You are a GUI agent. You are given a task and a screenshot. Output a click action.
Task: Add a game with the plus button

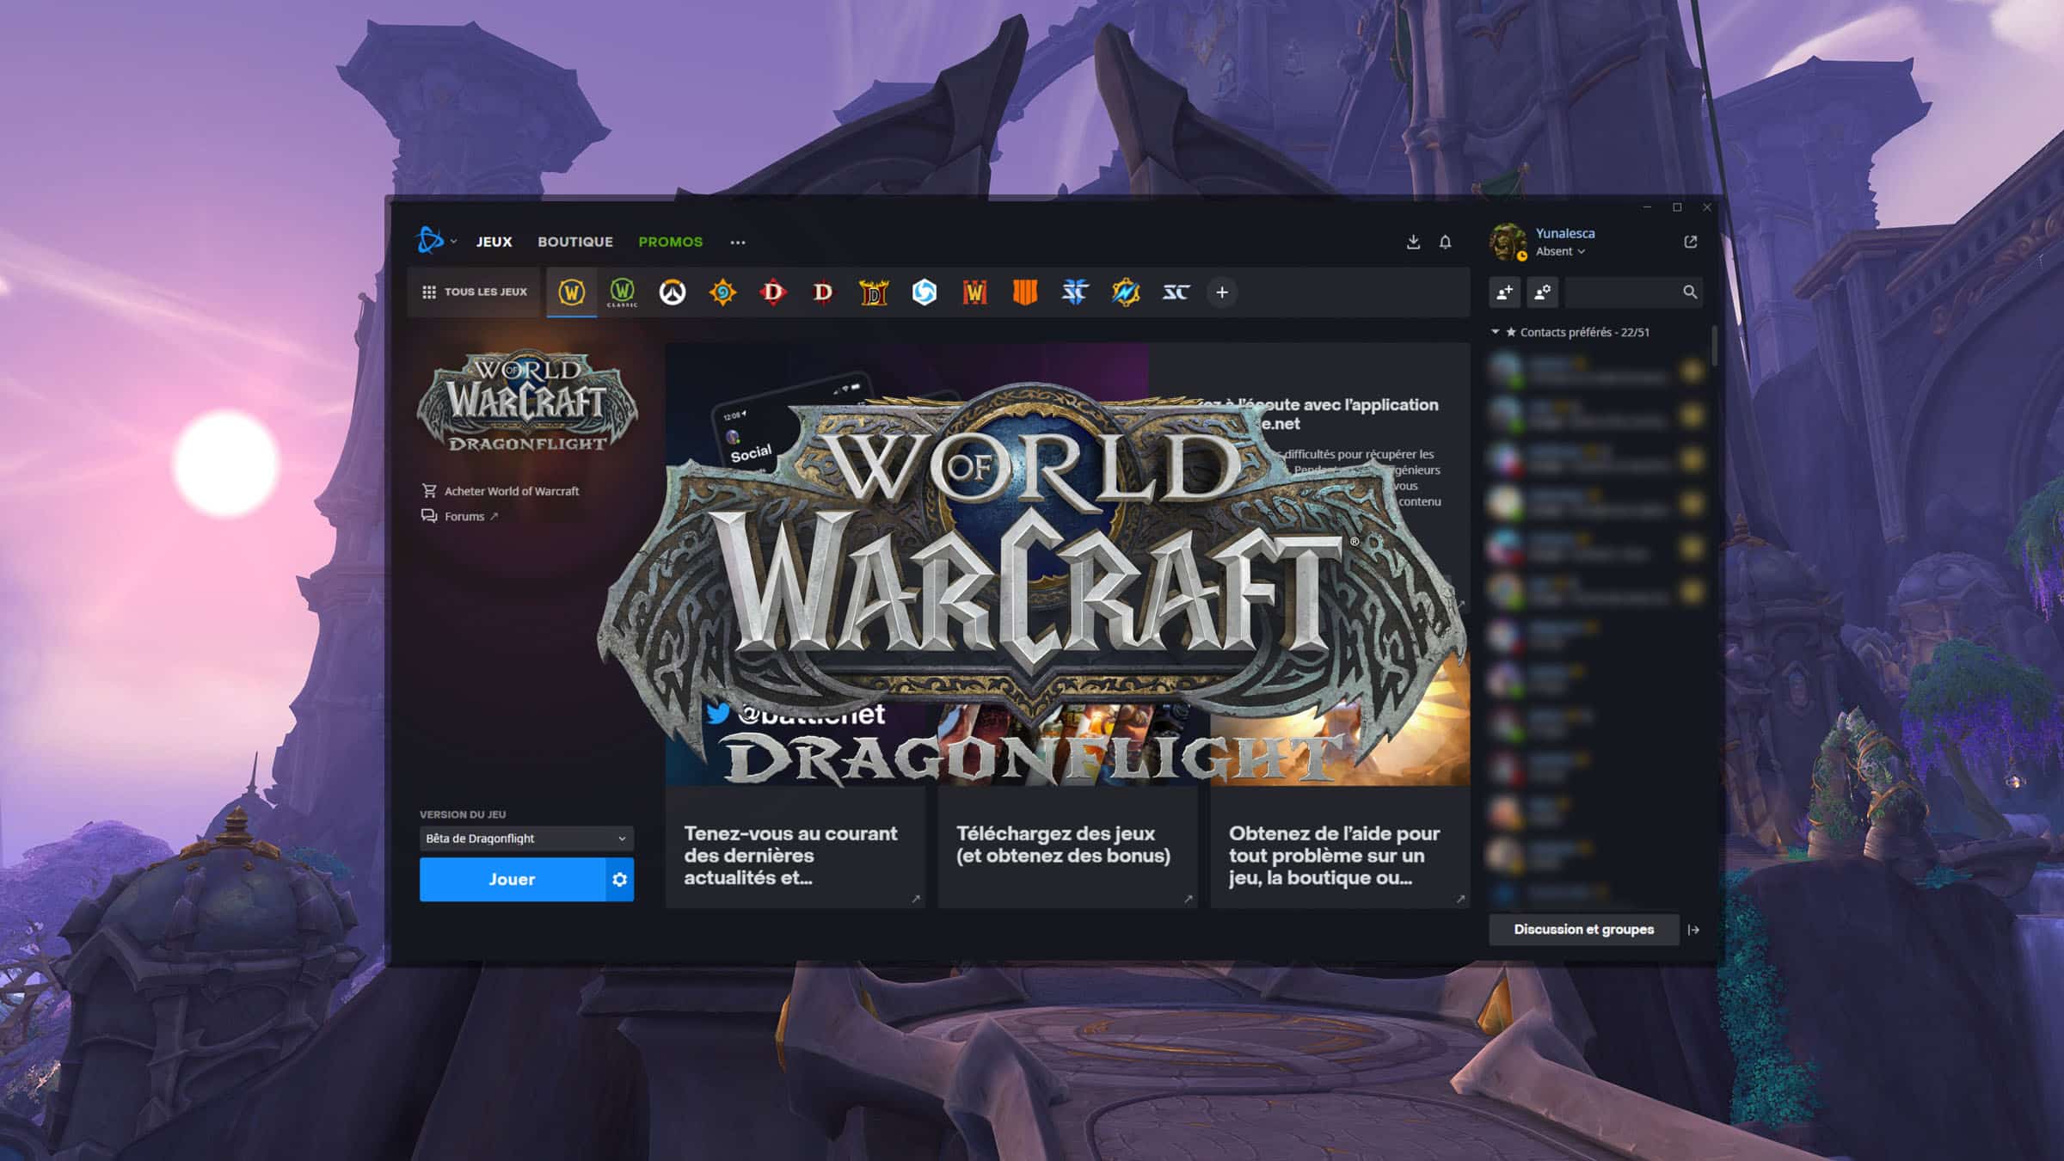pos(1221,292)
